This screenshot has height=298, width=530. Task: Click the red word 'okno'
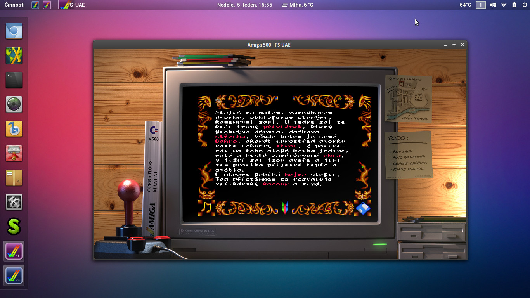point(333,156)
